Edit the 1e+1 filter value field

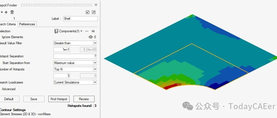click(61, 50)
